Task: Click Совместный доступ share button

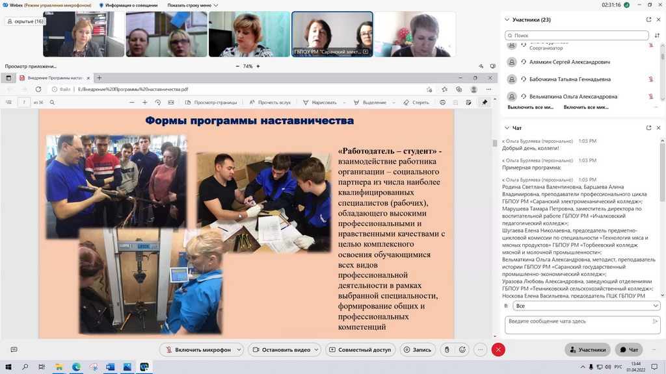Action: [360, 349]
